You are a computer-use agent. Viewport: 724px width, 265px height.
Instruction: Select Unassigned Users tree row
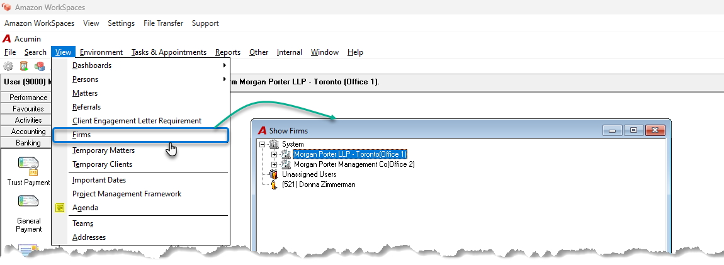(309, 174)
